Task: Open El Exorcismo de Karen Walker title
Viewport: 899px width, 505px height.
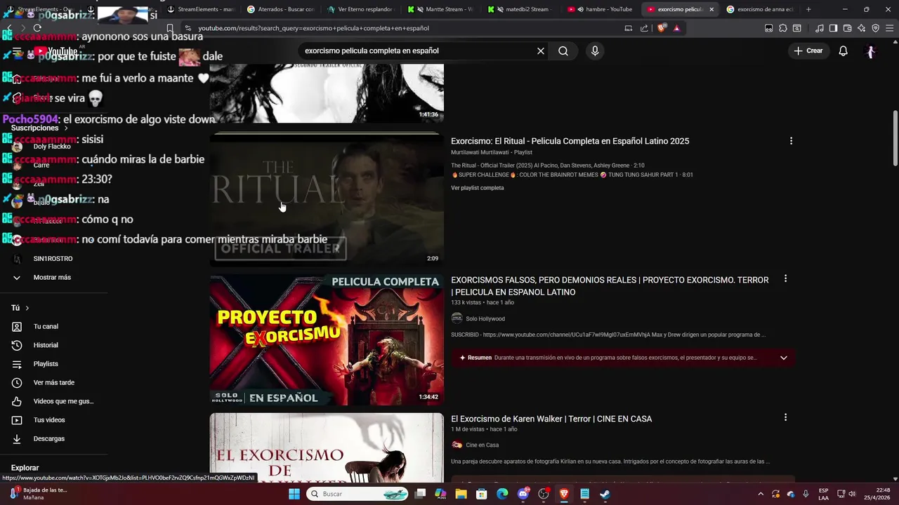Action: (551, 419)
